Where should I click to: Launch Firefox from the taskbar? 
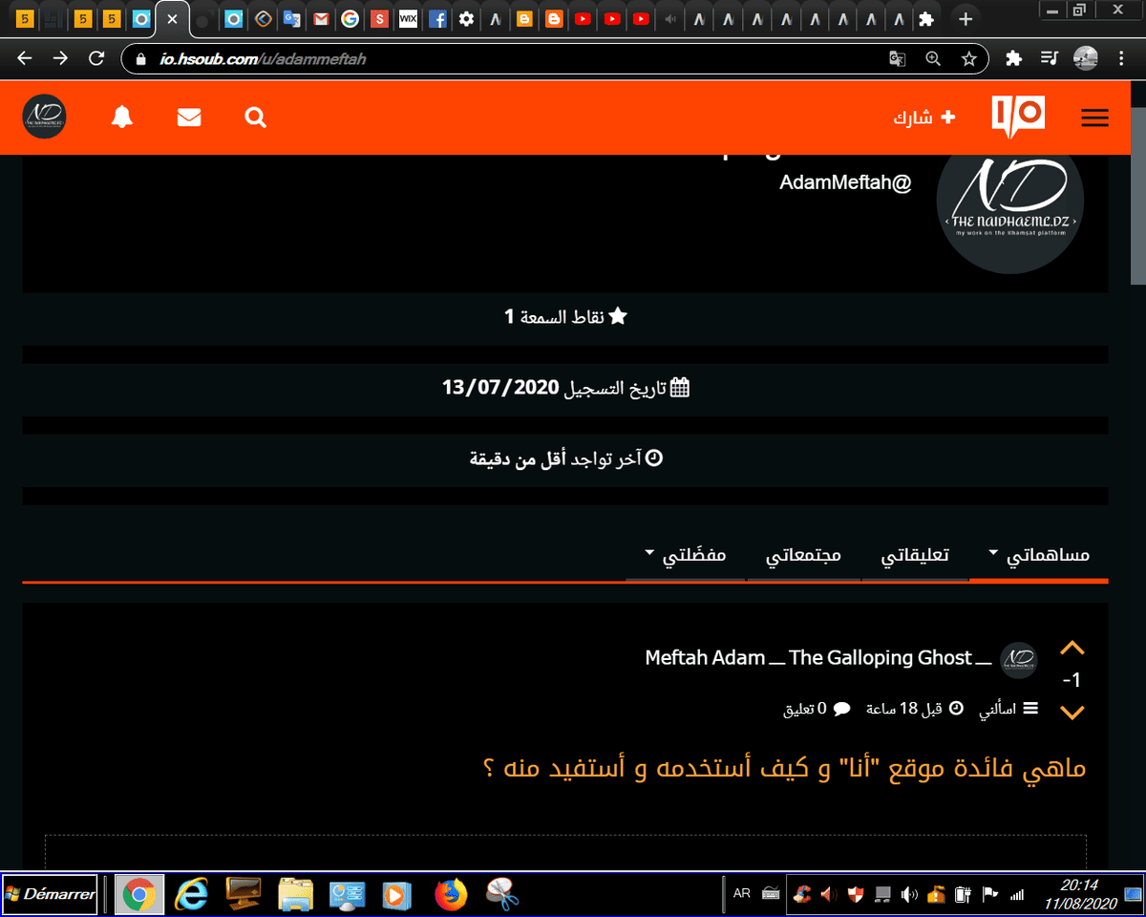(x=451, y=895)
